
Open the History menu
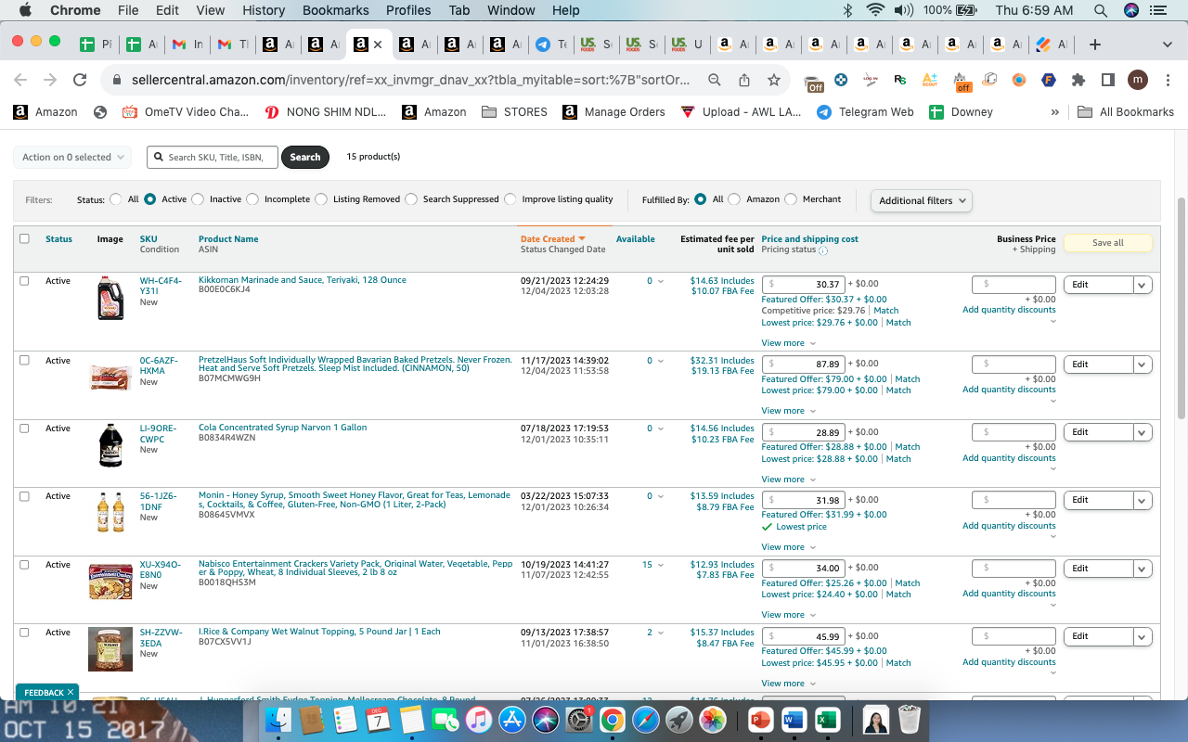tap(264, 10)
